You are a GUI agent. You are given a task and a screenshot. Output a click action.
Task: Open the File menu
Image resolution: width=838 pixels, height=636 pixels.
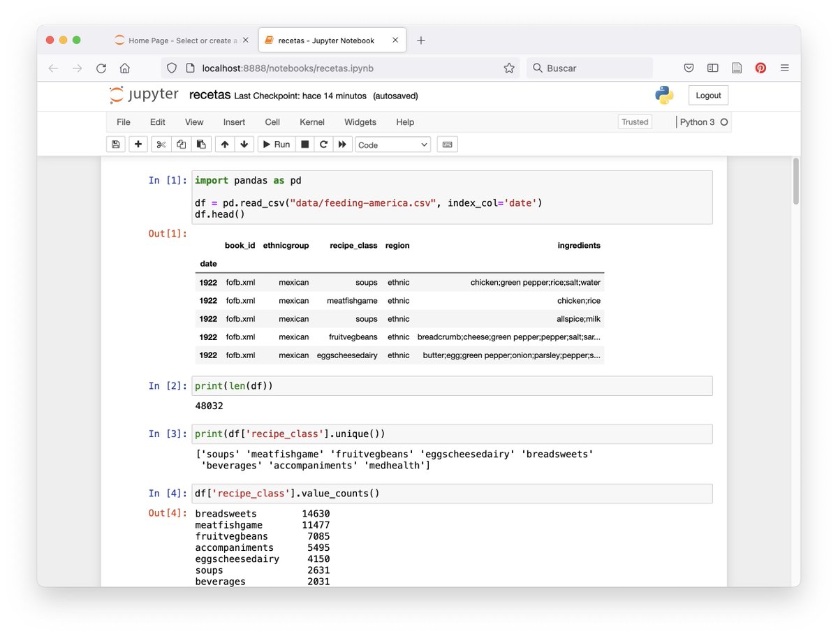click(124, 122)
